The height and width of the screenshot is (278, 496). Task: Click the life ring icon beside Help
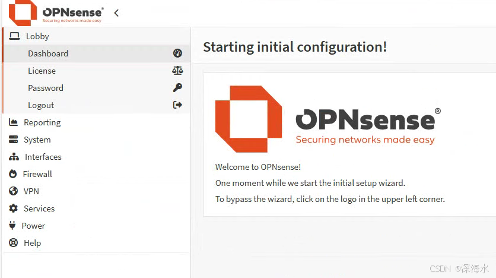(13, 242)
